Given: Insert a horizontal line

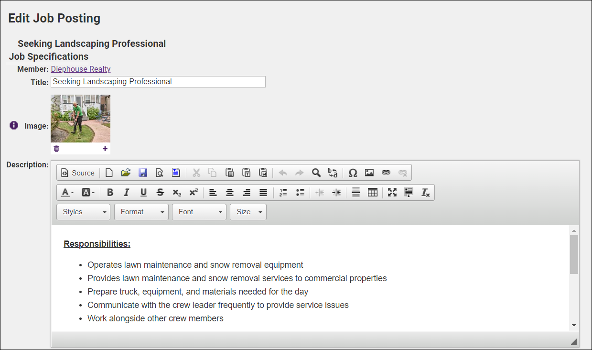Looking at the screenshot, I should click(x=356, y=193).
